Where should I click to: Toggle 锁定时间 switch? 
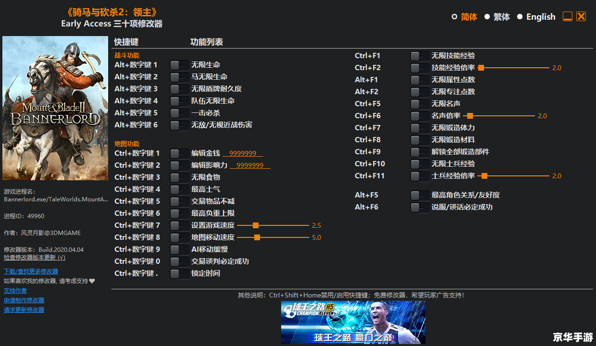[179, 273]
